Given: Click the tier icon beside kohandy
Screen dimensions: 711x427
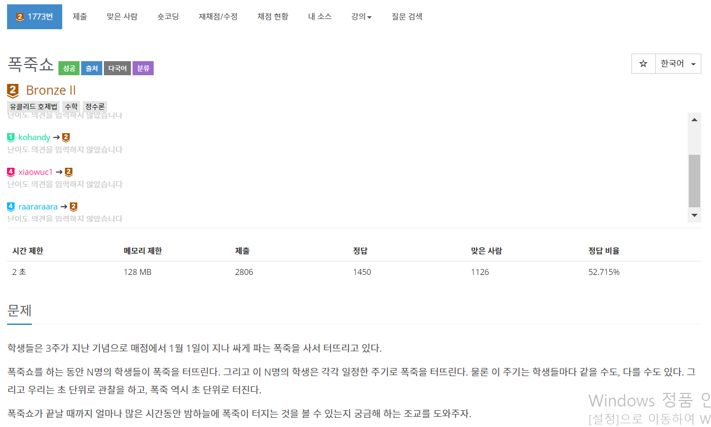Looking at the screenshot, I should (11, 137).
